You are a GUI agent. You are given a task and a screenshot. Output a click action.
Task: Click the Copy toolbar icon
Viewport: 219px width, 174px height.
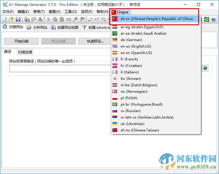point(55,19)
